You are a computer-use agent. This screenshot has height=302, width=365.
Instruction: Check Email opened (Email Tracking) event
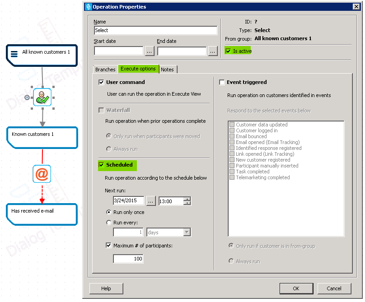click(x=232, y=142)
